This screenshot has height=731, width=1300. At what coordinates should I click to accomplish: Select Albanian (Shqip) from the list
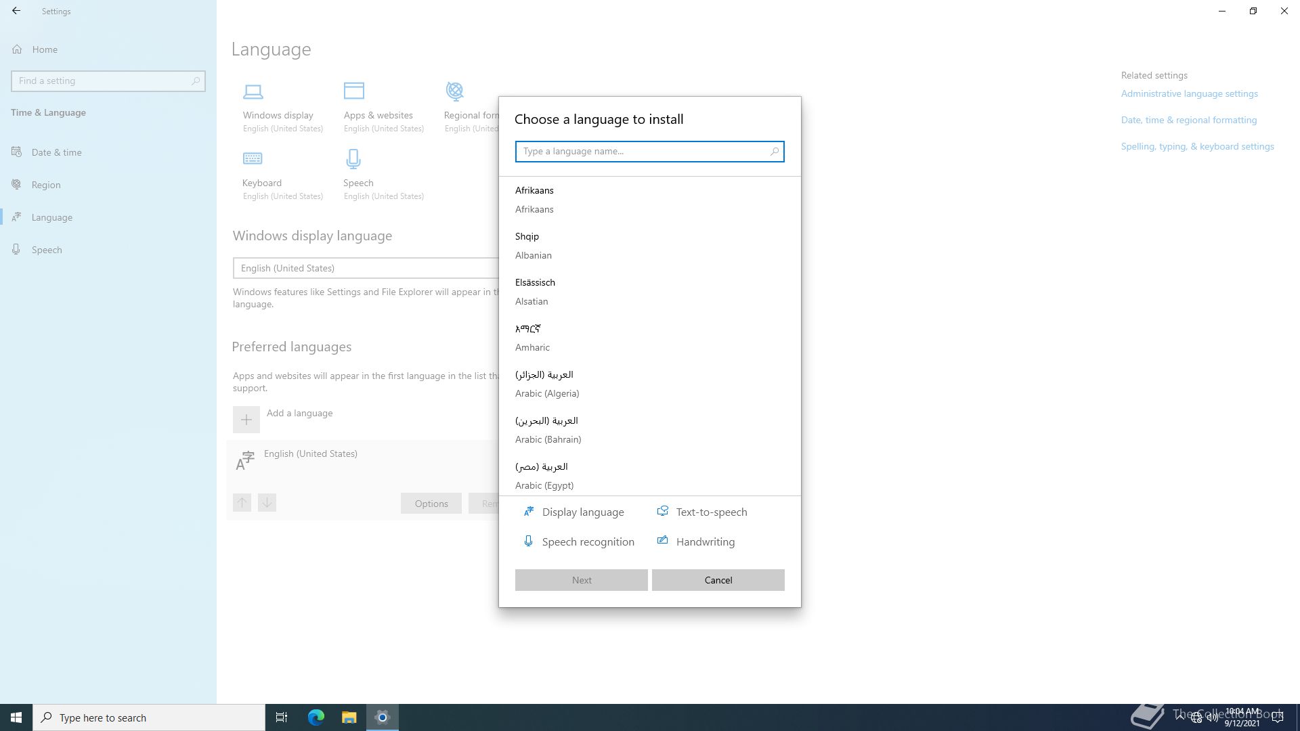[x=649, y=246]
